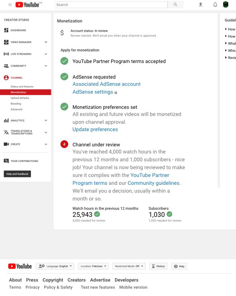This screenshot has width=236, height=296.
Task: Open Advanced submenu item
Action: [17, 109]
